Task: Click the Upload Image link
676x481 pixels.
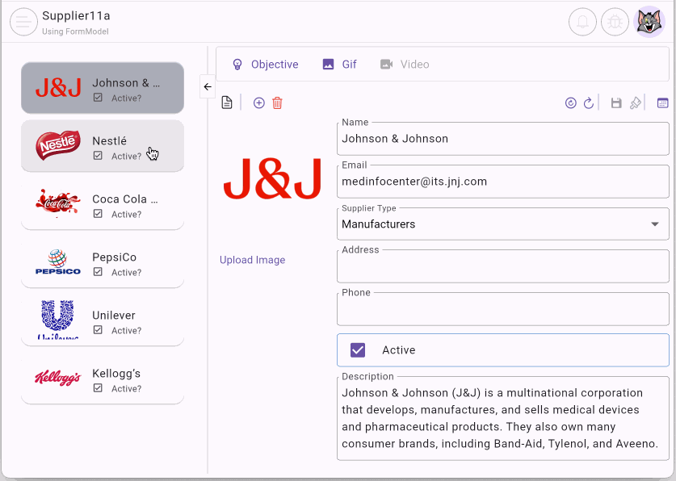Action: [x=252, y=260]
